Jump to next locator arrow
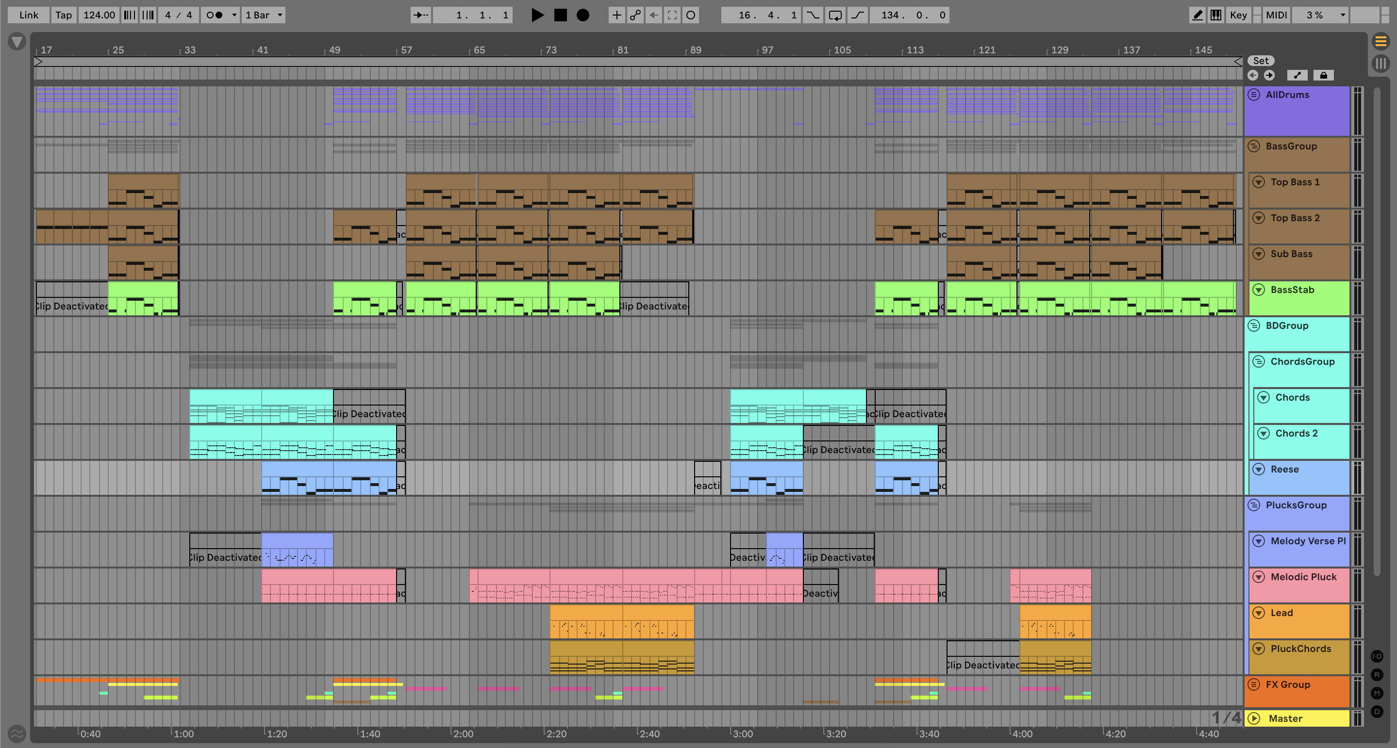The width and height of the screenshot is (1397, 748). point(1269,75)
